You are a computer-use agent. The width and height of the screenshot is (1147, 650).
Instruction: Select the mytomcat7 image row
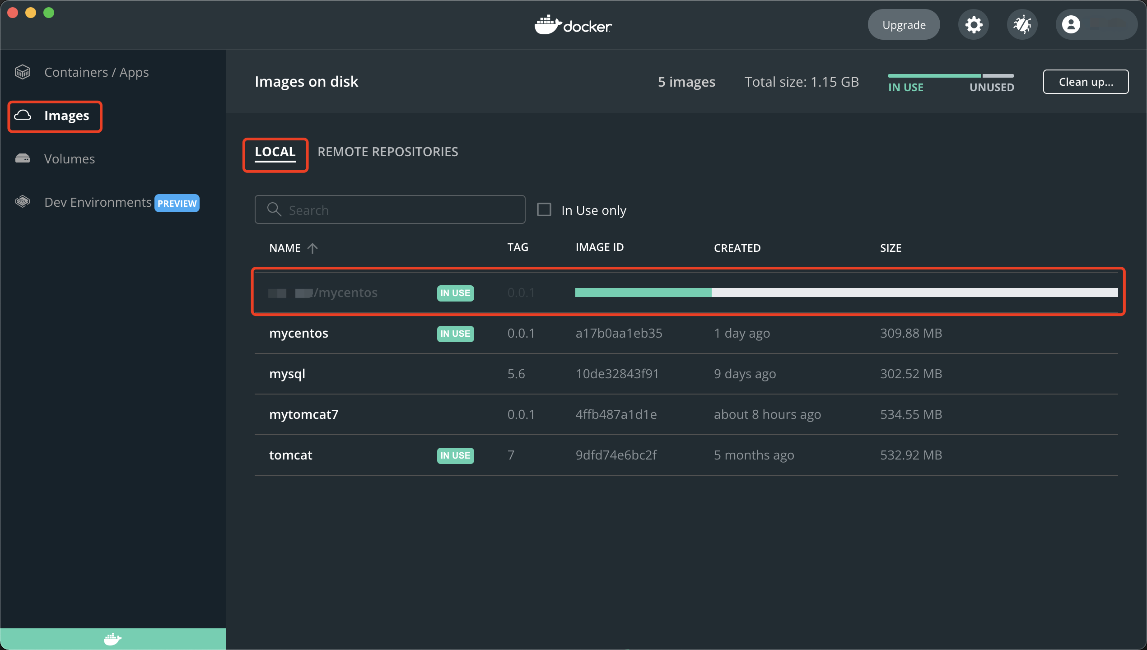pyautogui.click(x=686, y=414)
